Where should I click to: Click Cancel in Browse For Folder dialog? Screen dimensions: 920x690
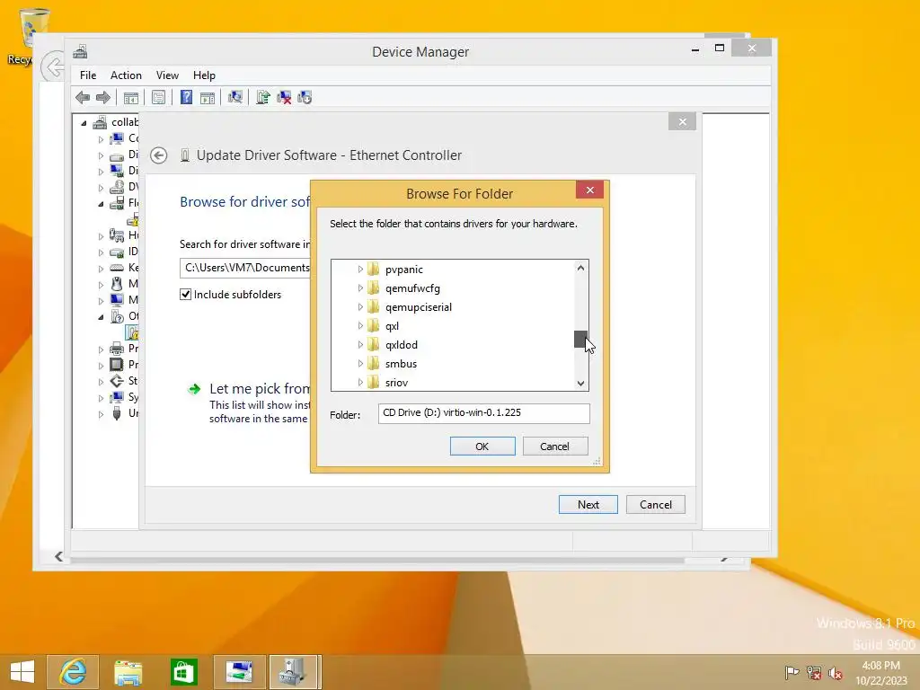tap(554, 447)
